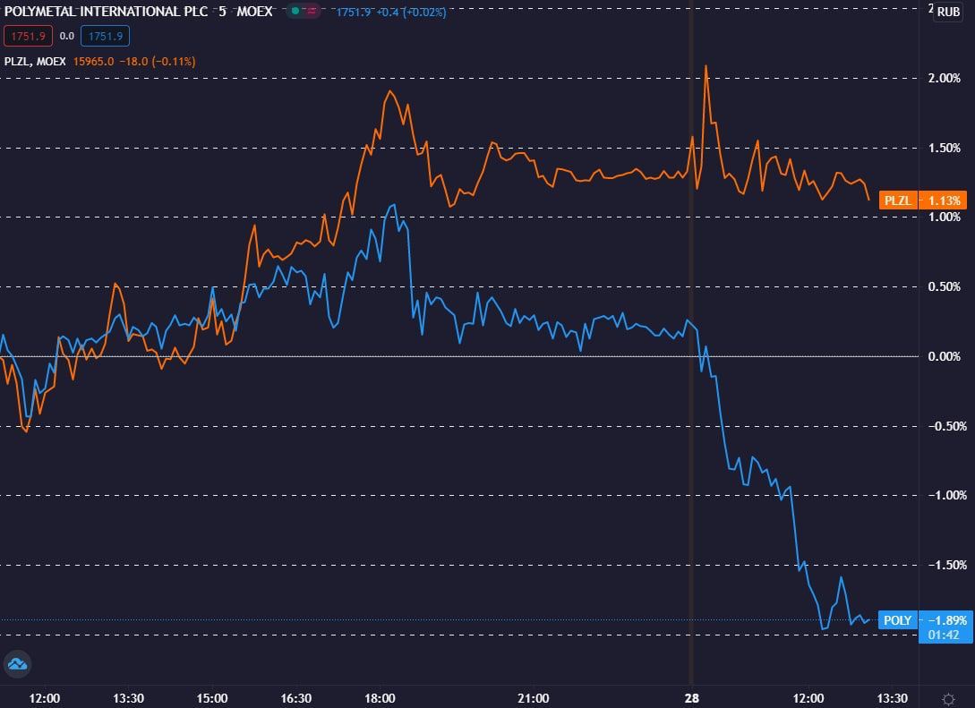The height and width of the screenshot is (708, 975).
Task: Click the 01:42 countdown timer label
Action: click(944, 635)
